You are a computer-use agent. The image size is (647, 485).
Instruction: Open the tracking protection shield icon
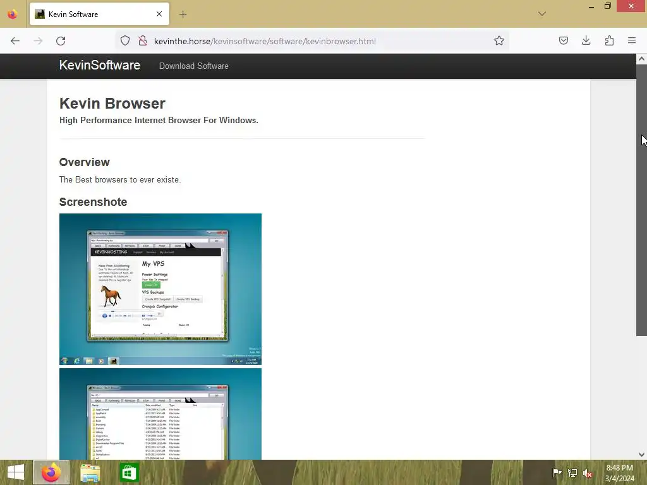[x=125, y=41]
